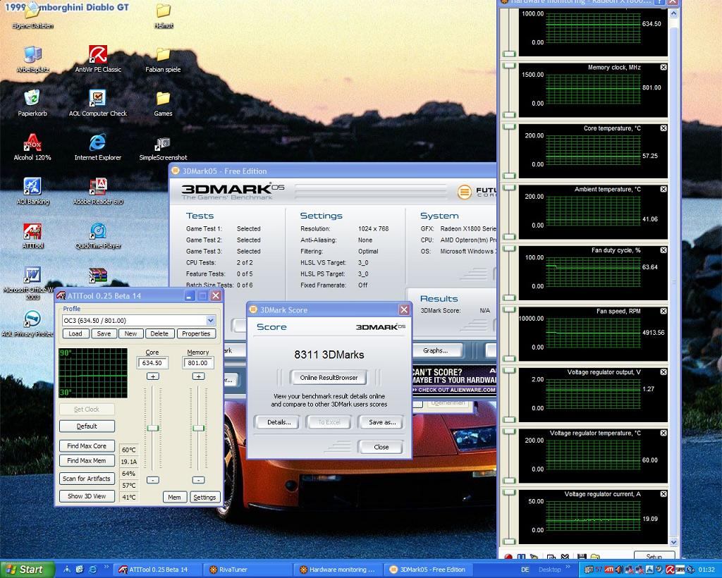Click Scan for Artifacts button
Screen dimensions: 722x578
tap(87, 479)
